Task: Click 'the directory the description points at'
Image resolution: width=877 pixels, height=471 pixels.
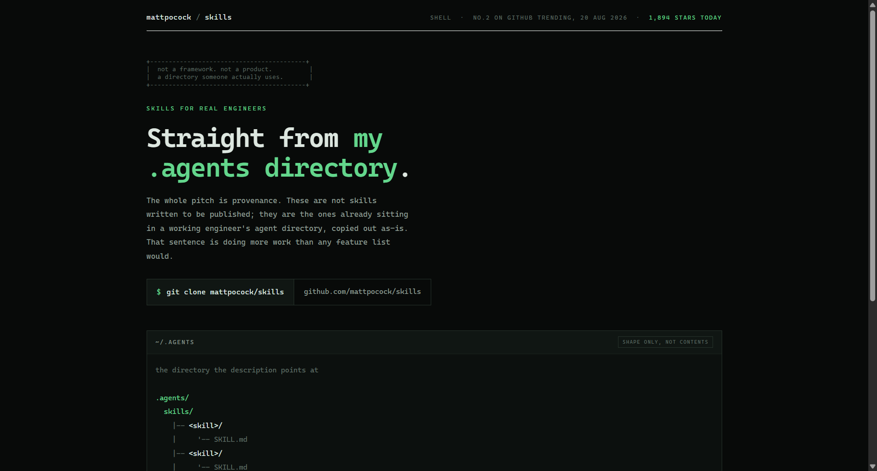Action: (x=237, y=370)
